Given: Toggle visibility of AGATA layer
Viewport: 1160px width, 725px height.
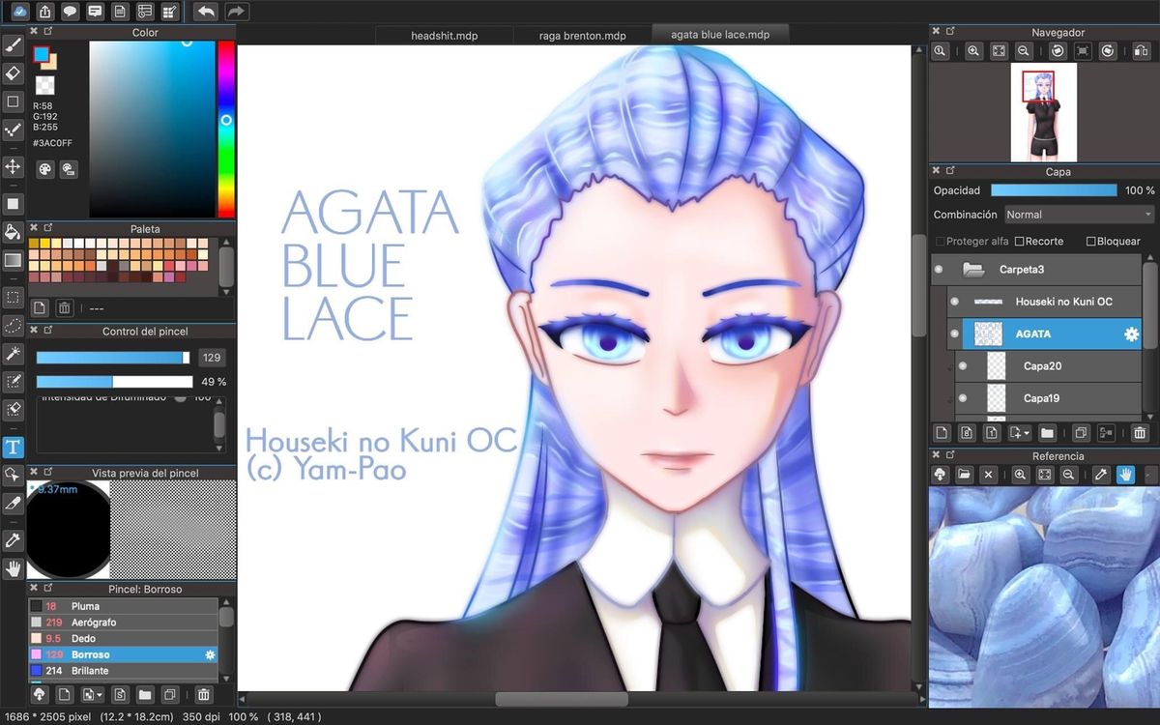Looking at the screenshot, I should tap(954, 333).
